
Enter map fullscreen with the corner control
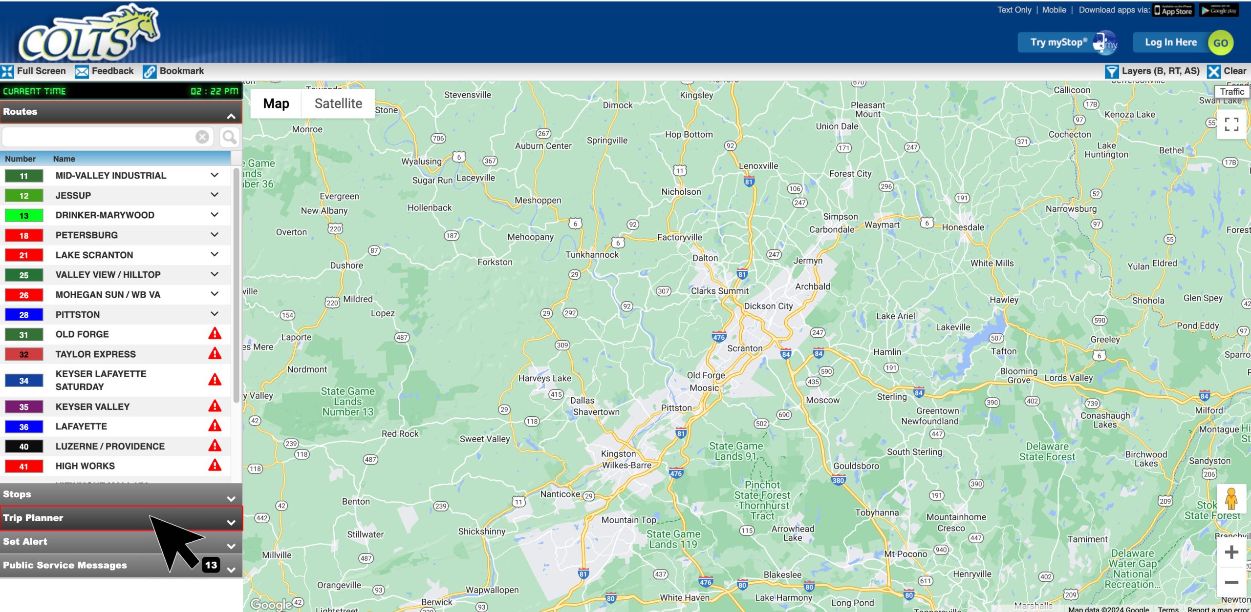point(1232,125)
